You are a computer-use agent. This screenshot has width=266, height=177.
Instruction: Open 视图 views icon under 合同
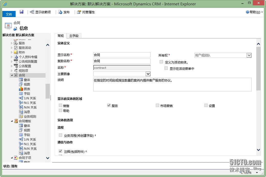(x=21, y=84)
